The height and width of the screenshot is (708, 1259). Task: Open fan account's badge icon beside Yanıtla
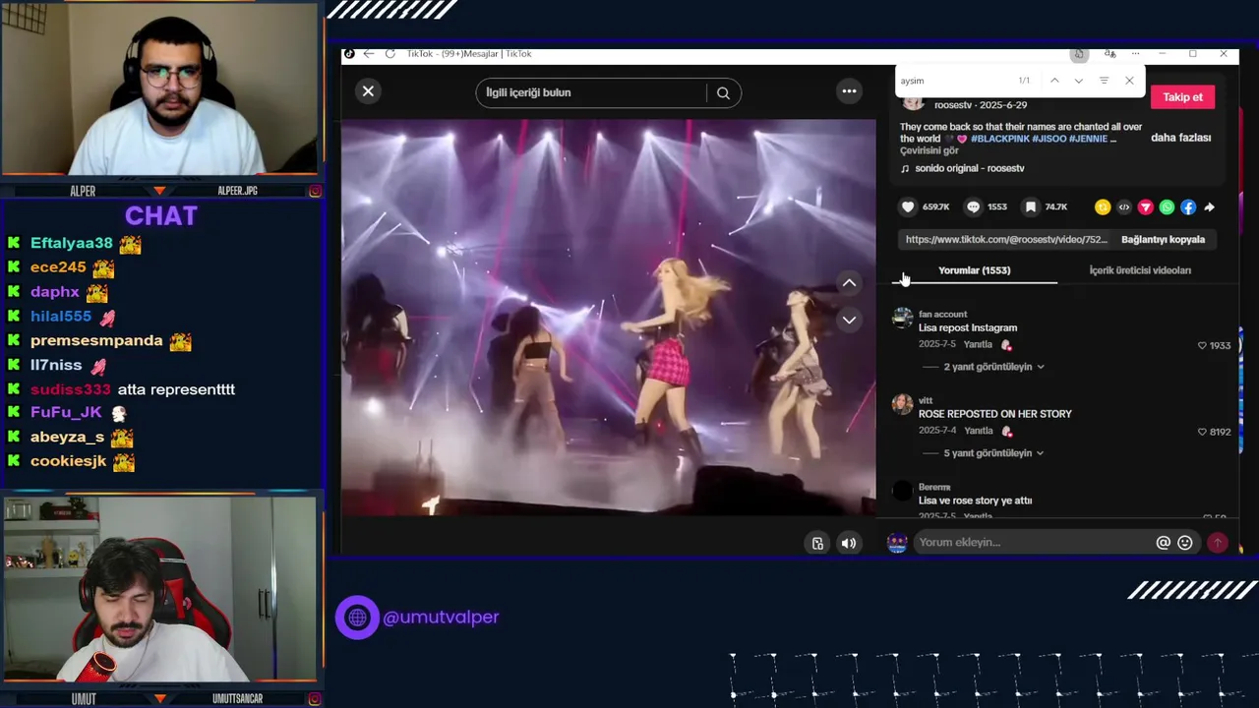(1006, 345)
